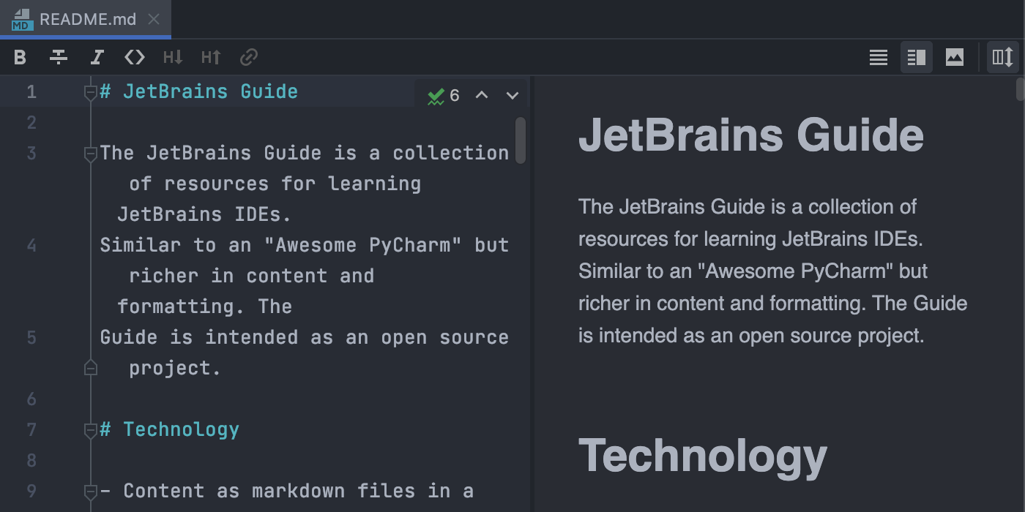The height and width of the screenshot is (512, 1025).
Task: Click the "# Technology" heading line in editor
Action: [169, 429]
